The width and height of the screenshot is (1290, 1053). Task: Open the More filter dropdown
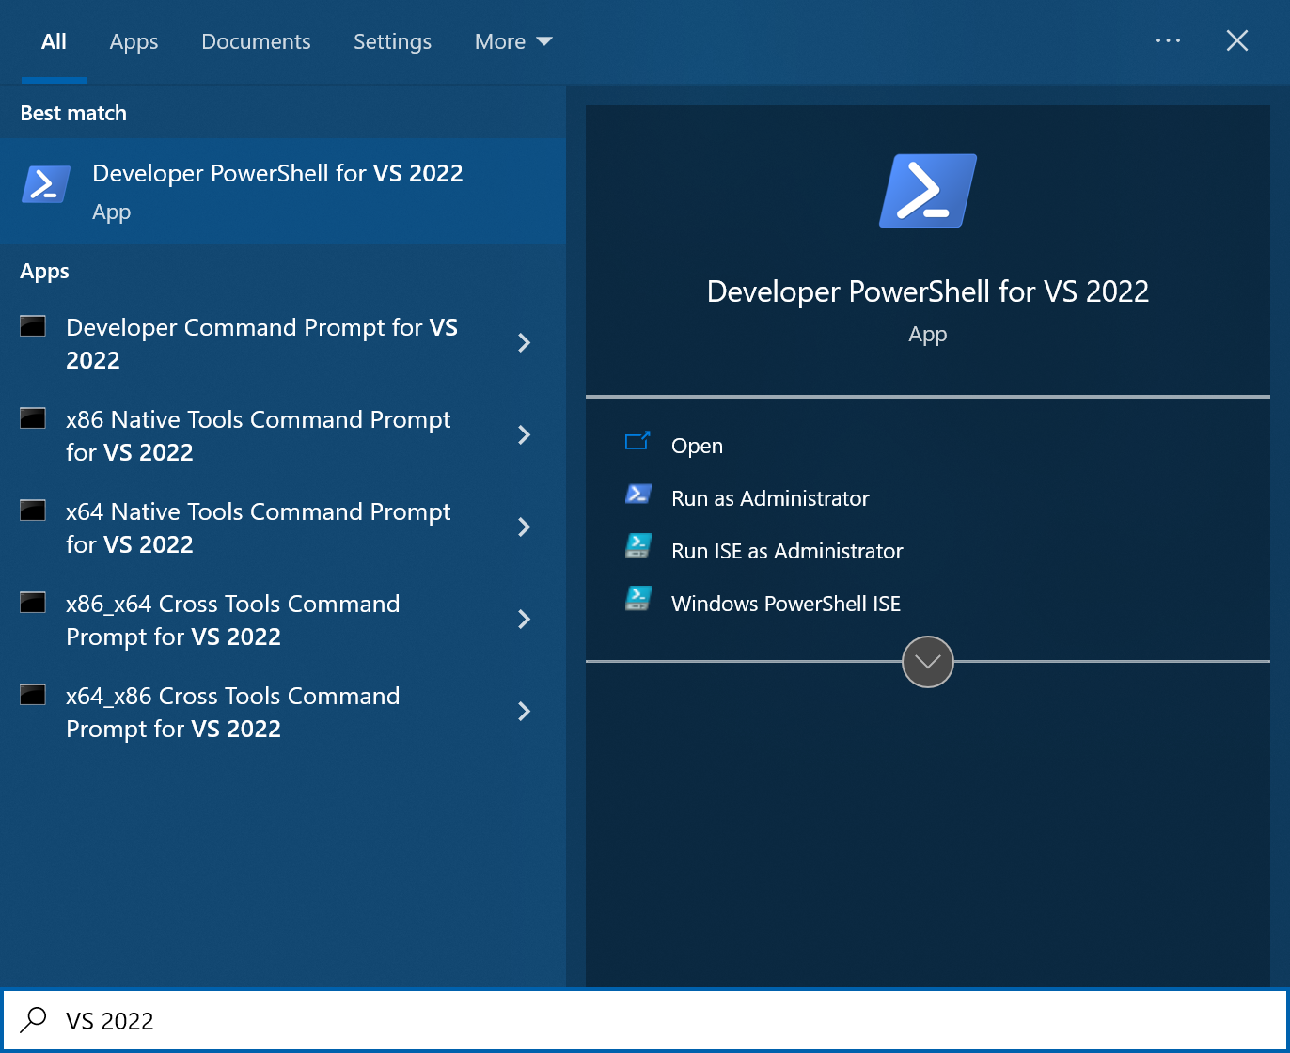[513, 41]
